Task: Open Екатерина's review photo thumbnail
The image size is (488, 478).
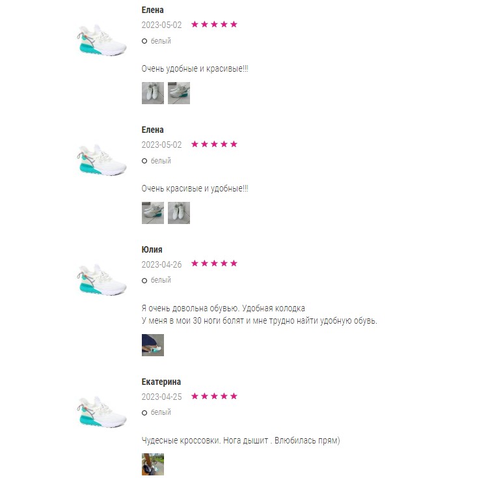Action: coord(152,464)
